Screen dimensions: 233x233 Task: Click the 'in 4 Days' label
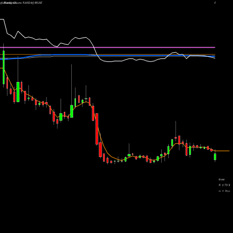[x=224, y=191]
